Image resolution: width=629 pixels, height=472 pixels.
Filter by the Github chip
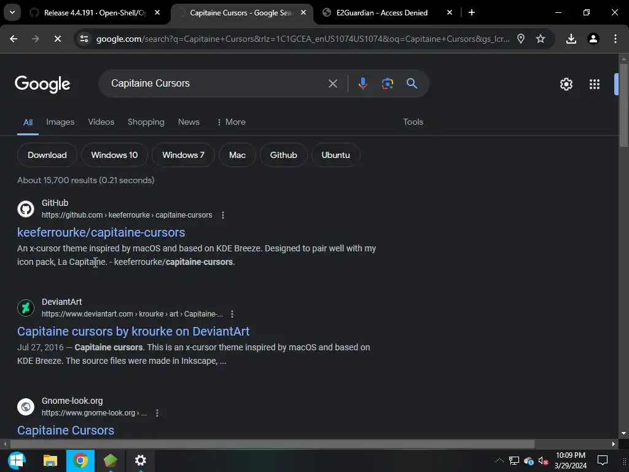point(283,155)
